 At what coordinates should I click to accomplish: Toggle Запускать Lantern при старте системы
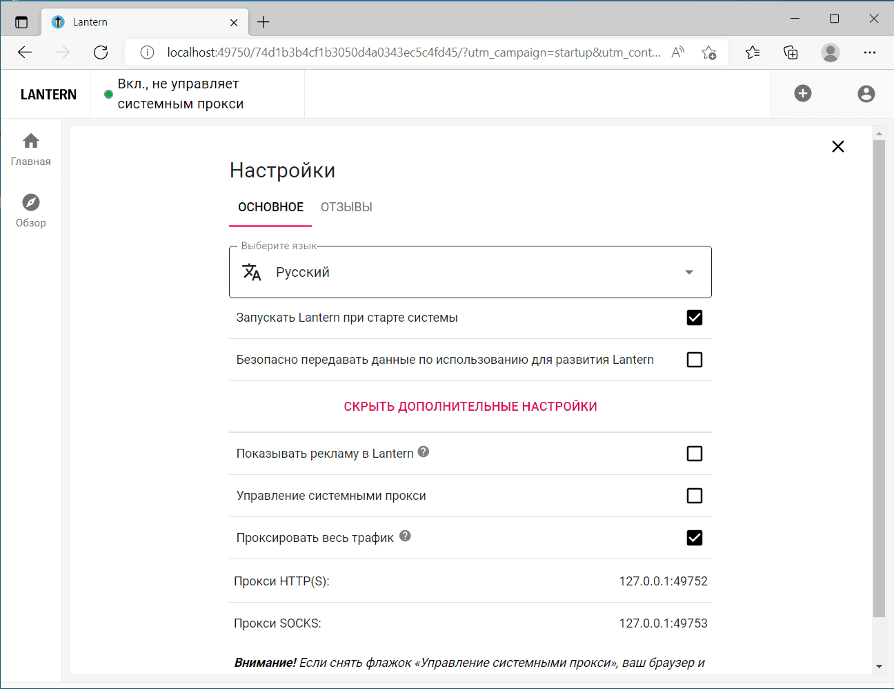click(x=695, y=318)
